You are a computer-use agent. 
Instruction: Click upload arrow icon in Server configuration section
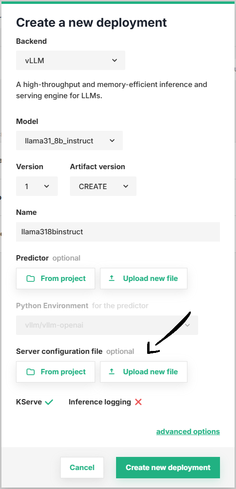[112, 371]
